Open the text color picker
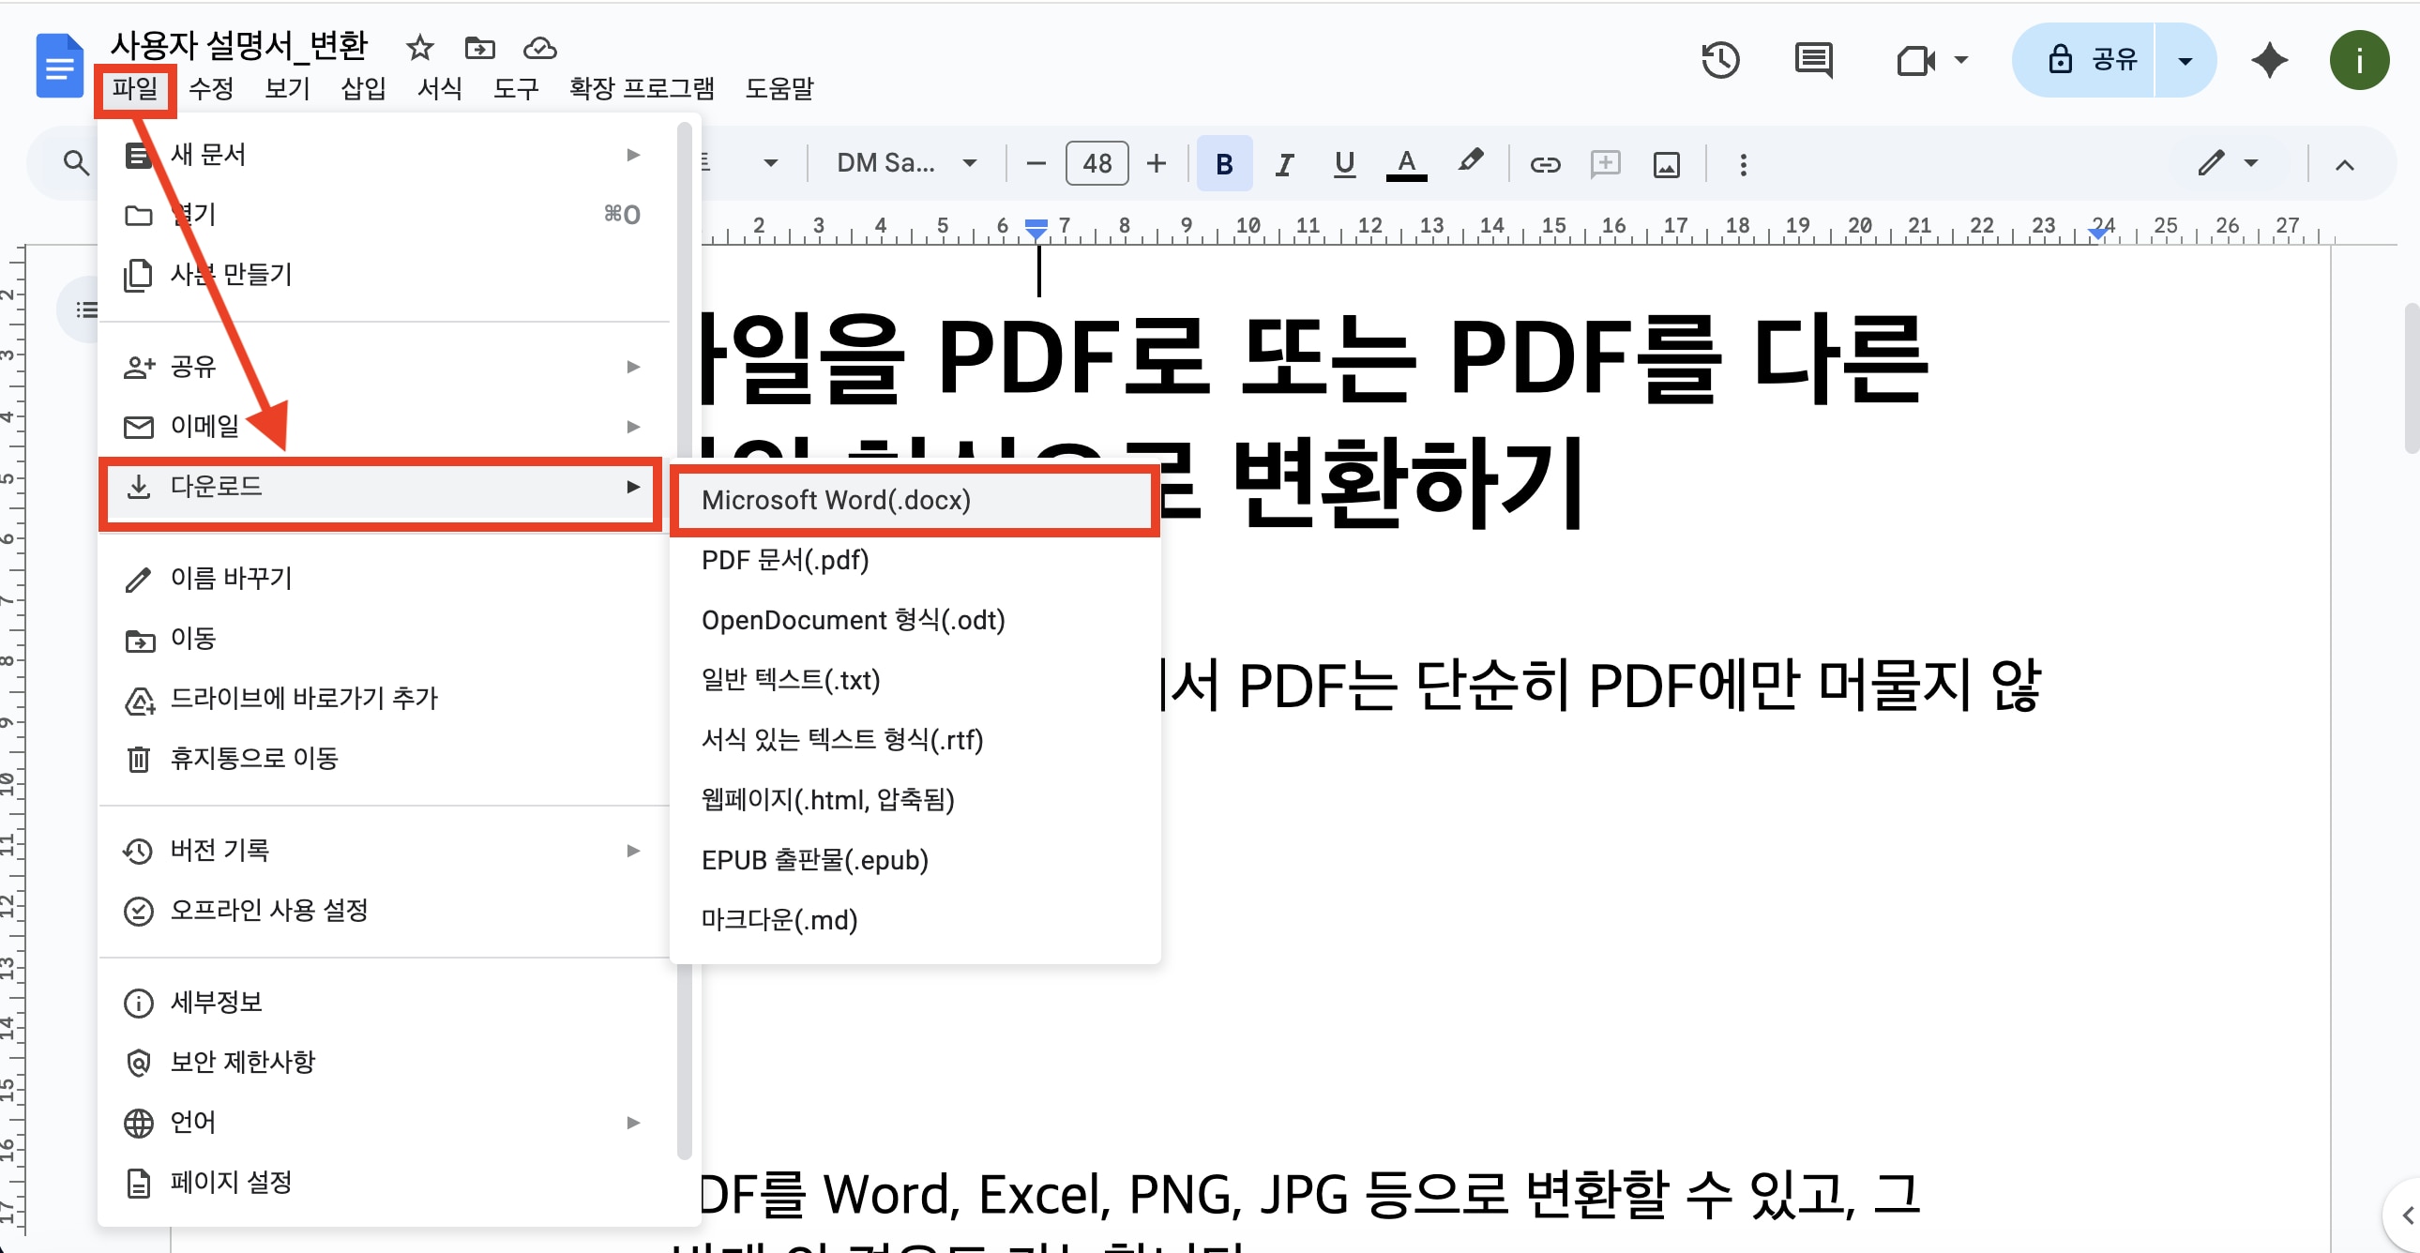 click(1405, 163)
